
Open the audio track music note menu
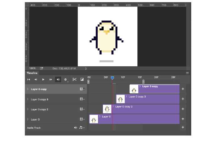point(81,128)
